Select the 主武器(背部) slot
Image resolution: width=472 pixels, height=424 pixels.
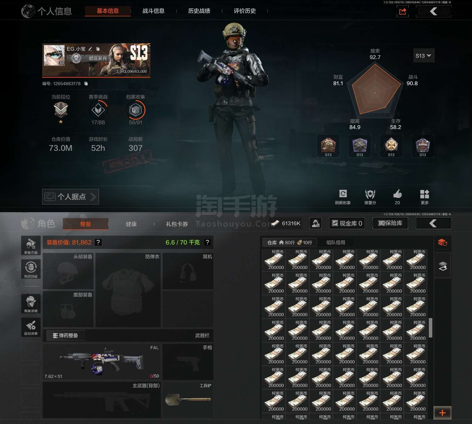click(102, 400)
